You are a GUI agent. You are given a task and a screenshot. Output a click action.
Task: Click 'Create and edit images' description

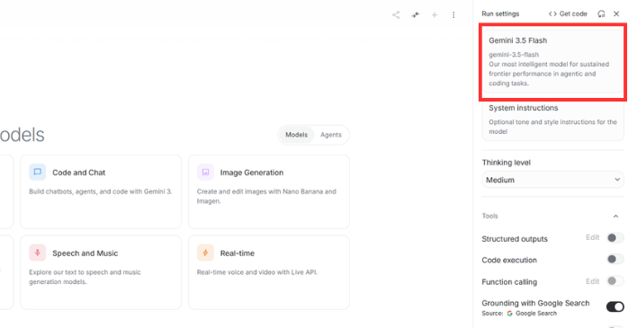[x=266, y=197]
